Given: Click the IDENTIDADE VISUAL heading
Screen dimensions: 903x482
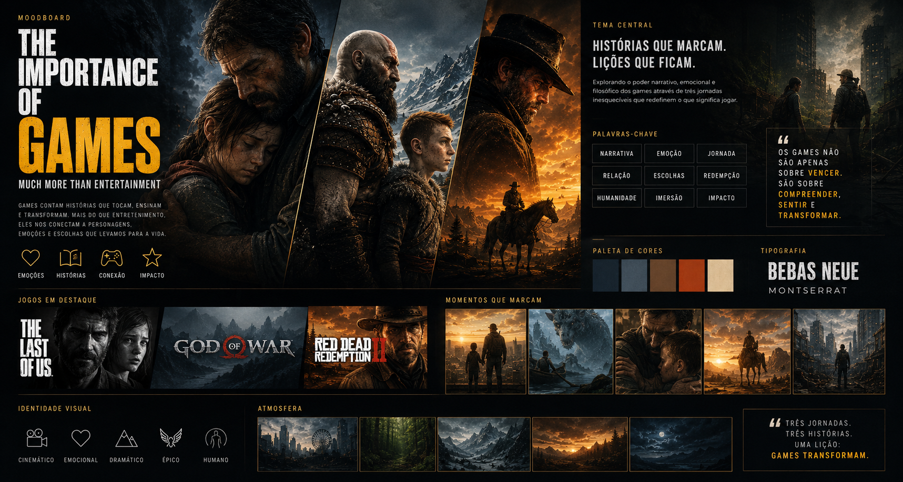Looking at the screenshot, I should [x=55, y=408].
